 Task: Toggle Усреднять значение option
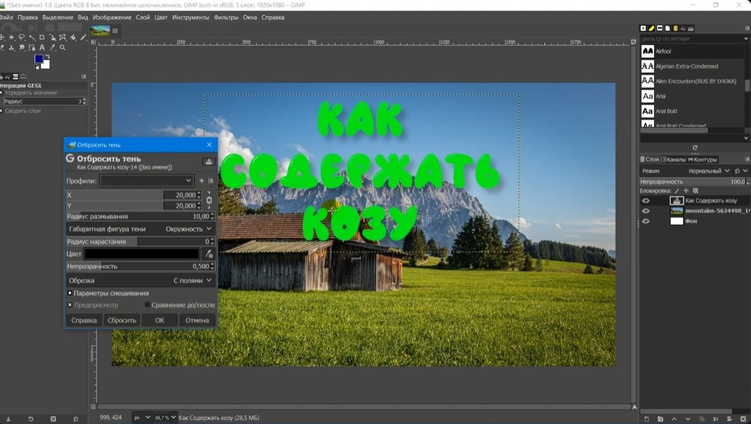click(1, 92)
